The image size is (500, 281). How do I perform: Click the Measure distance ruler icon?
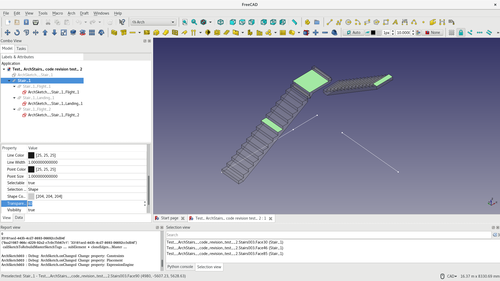(x=294, y=22)
